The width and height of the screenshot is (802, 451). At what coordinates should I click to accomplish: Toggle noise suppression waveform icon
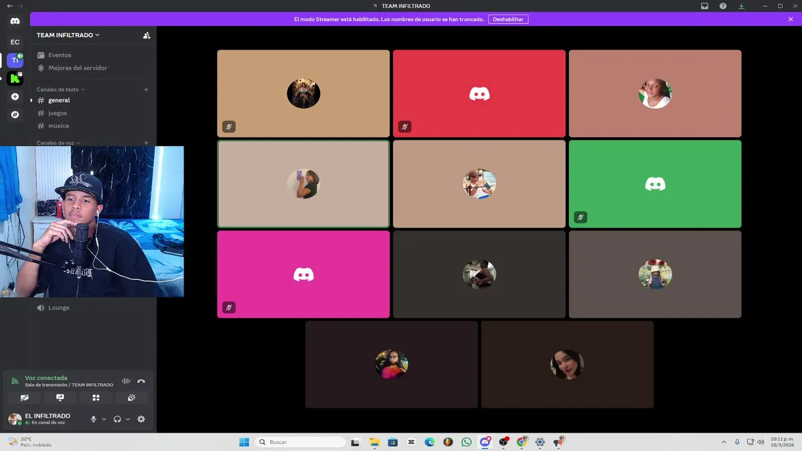pos(126,381)
